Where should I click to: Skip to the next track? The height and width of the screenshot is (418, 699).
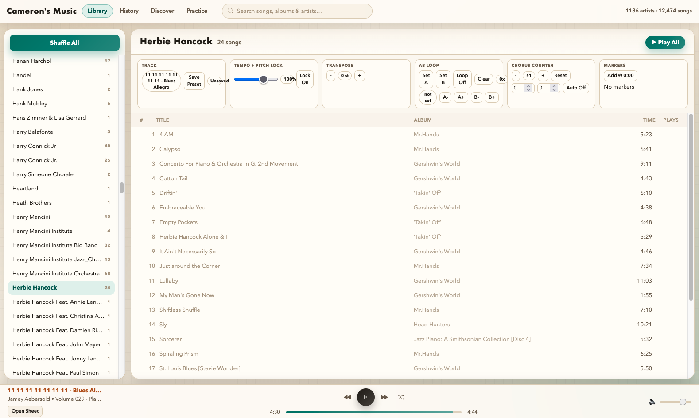[384, 397]
